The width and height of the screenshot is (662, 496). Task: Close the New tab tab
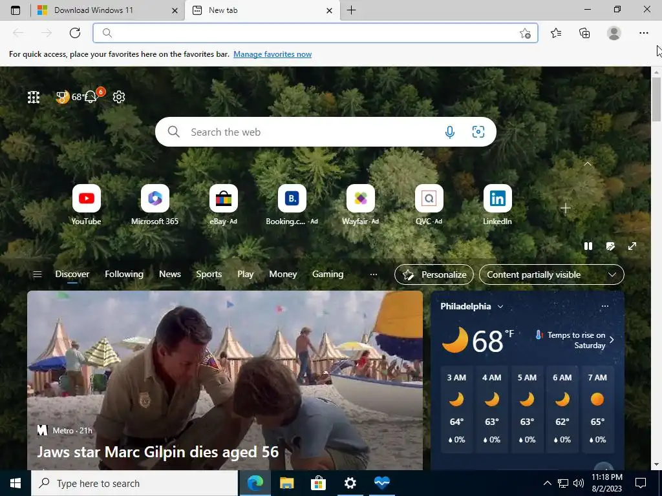coord(329,10)
